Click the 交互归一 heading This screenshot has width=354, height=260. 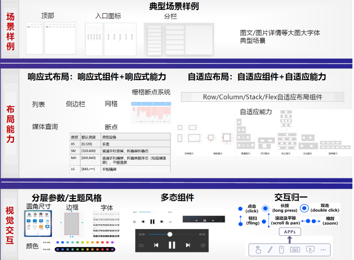[291, 197]
